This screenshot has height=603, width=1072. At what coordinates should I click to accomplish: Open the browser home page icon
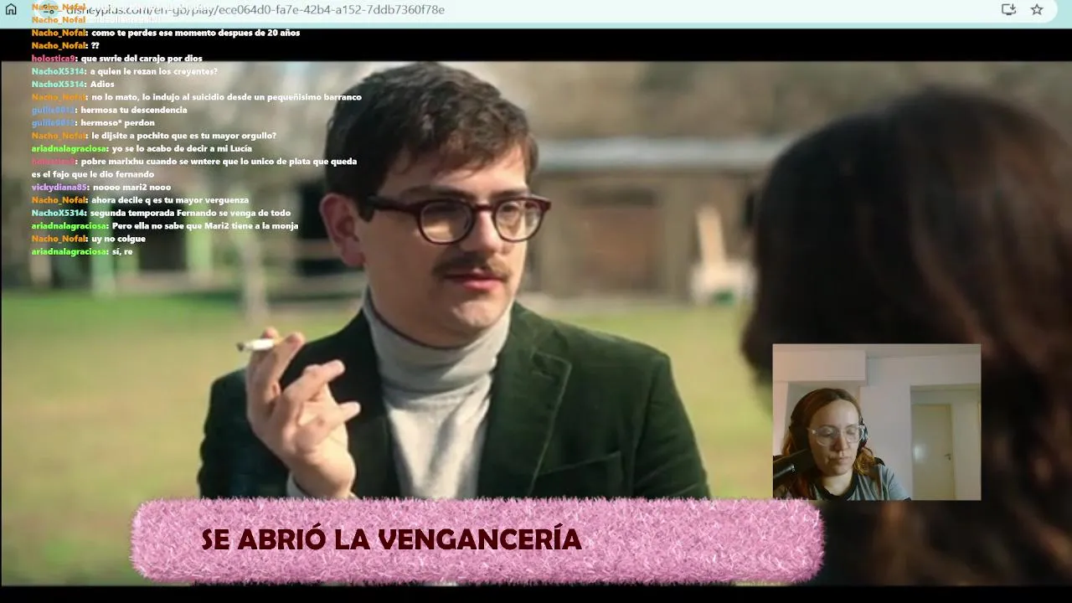tap(11, 10)
